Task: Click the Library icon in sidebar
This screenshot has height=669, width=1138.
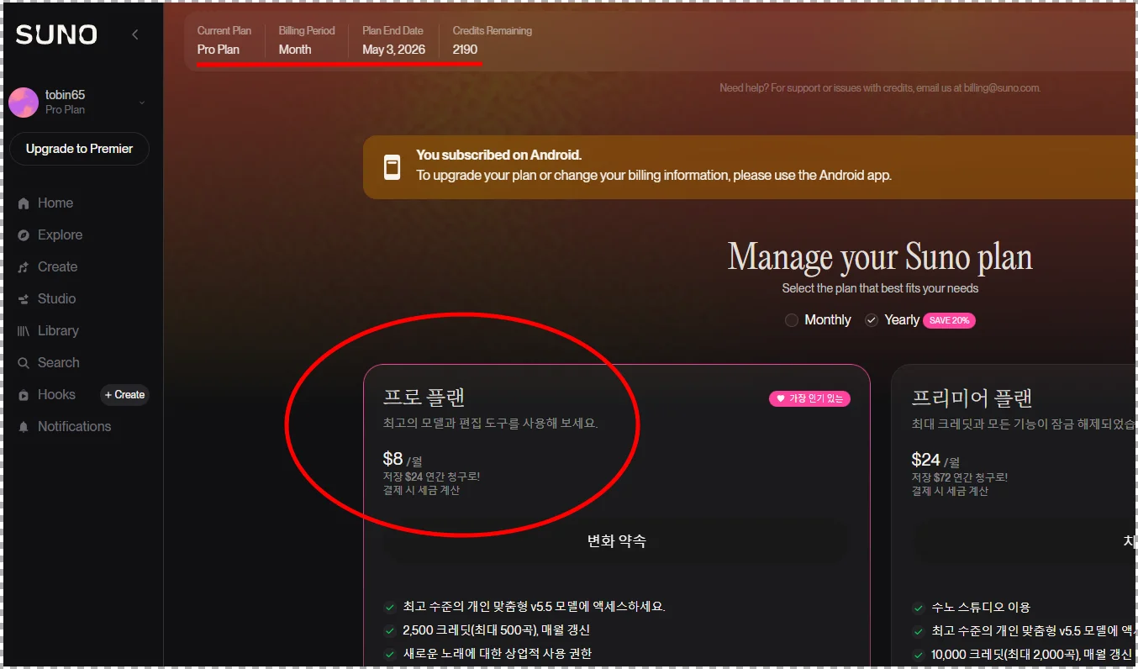Action: click(24, 331)
